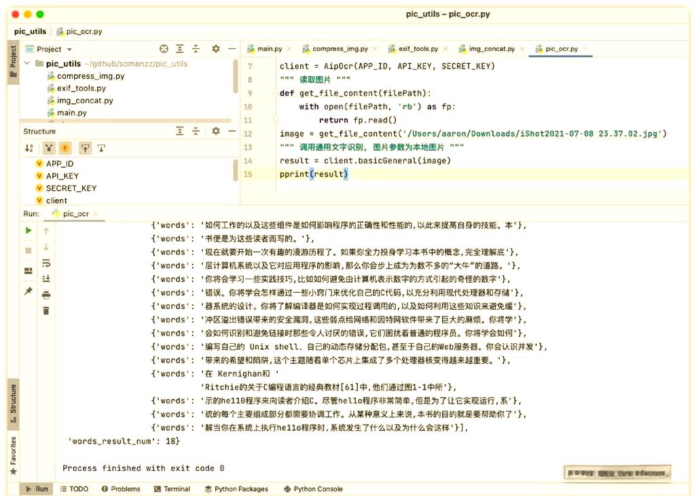Toggle Show Fields filter in Structure toolbar
The width and height of the screenshot is (696, 496).
coord(65,148)
